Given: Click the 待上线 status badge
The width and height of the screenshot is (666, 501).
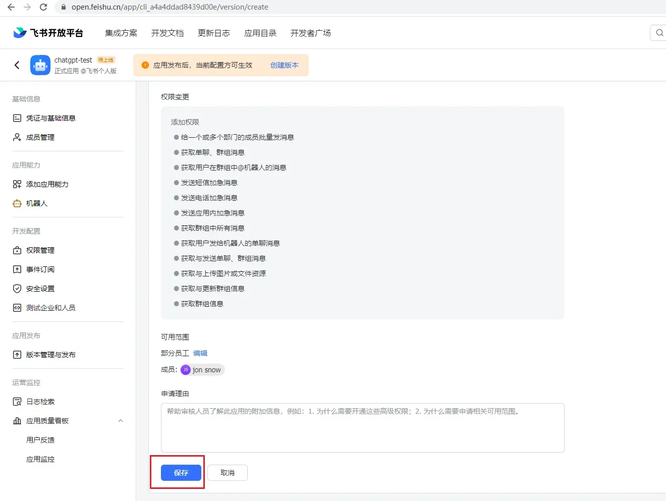Looking at the screenshot, I should (106, 60).
